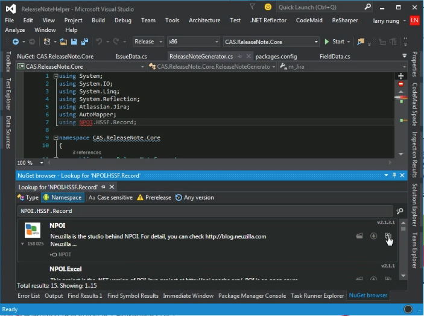Viewport: 424px width, 316px height.
Task: Click the LN user avatar badge
Action: 414,21
